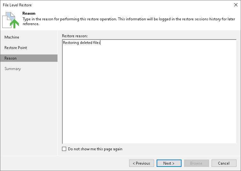The width and height of the screenshot is (241, 171).
Task: Click the Browse button
Action: coord(197,163)
